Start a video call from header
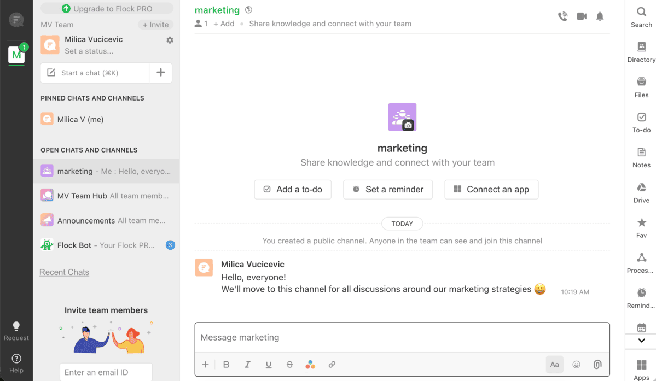656x381 pixels. click(582, 16)
